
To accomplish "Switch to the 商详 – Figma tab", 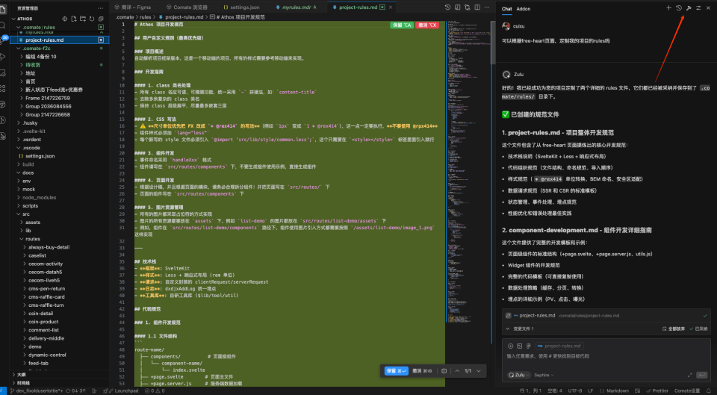I will [132, 7].
